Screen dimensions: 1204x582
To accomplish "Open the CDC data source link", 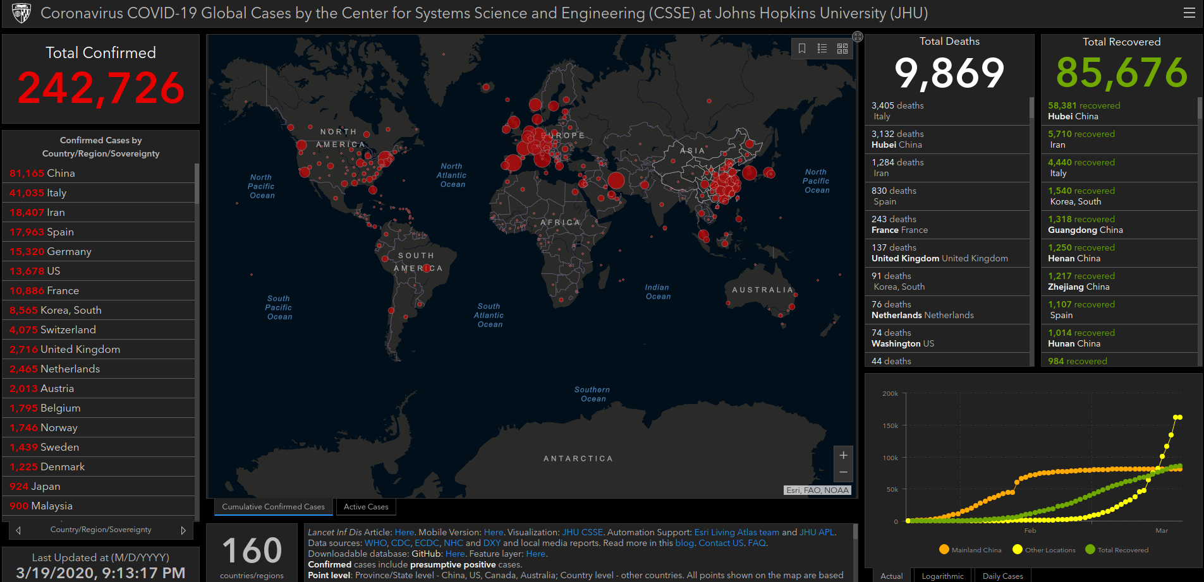I will 401,543.
